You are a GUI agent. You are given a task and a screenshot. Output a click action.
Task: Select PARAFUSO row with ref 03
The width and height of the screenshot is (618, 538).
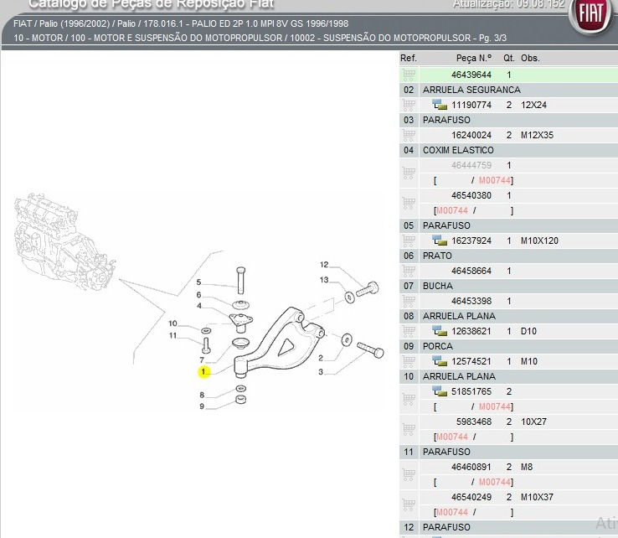pos(508,120)
